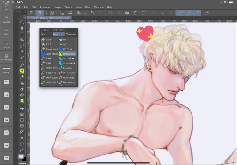Select the Hand move tool
This screenshot has width=237, height=165.
[22, 28]
